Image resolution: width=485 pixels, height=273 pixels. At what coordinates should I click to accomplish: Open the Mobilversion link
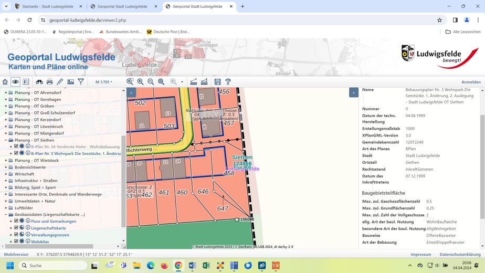(x=16, y=254)
